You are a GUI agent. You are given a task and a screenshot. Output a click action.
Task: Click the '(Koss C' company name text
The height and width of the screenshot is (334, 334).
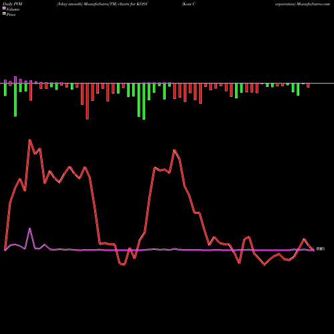pos(188,4)
